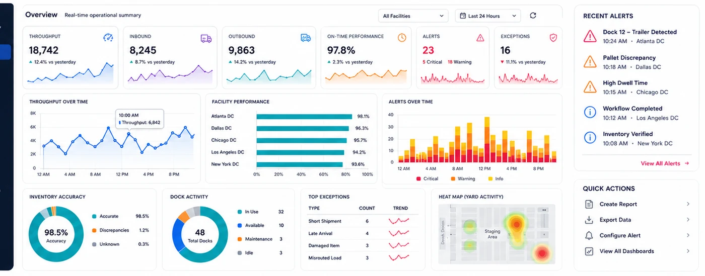Click the On-Time Performance clock icon

tap(402, 38)
